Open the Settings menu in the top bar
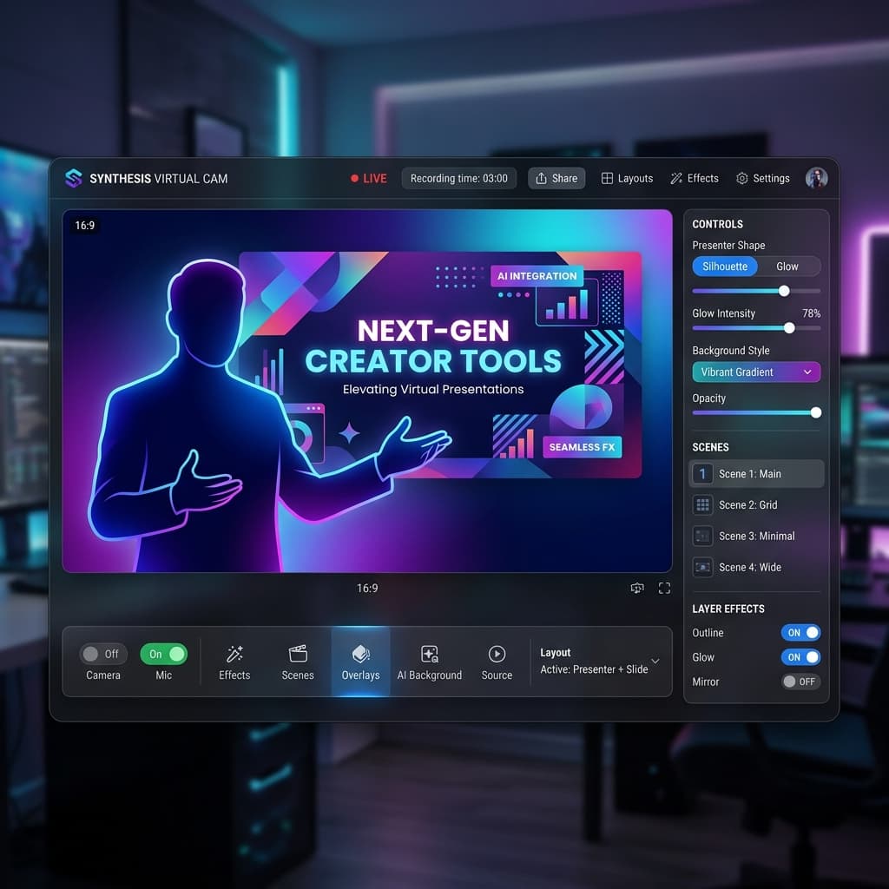The height and width of the screenshot is (889, 889). [x=762, y=178]
